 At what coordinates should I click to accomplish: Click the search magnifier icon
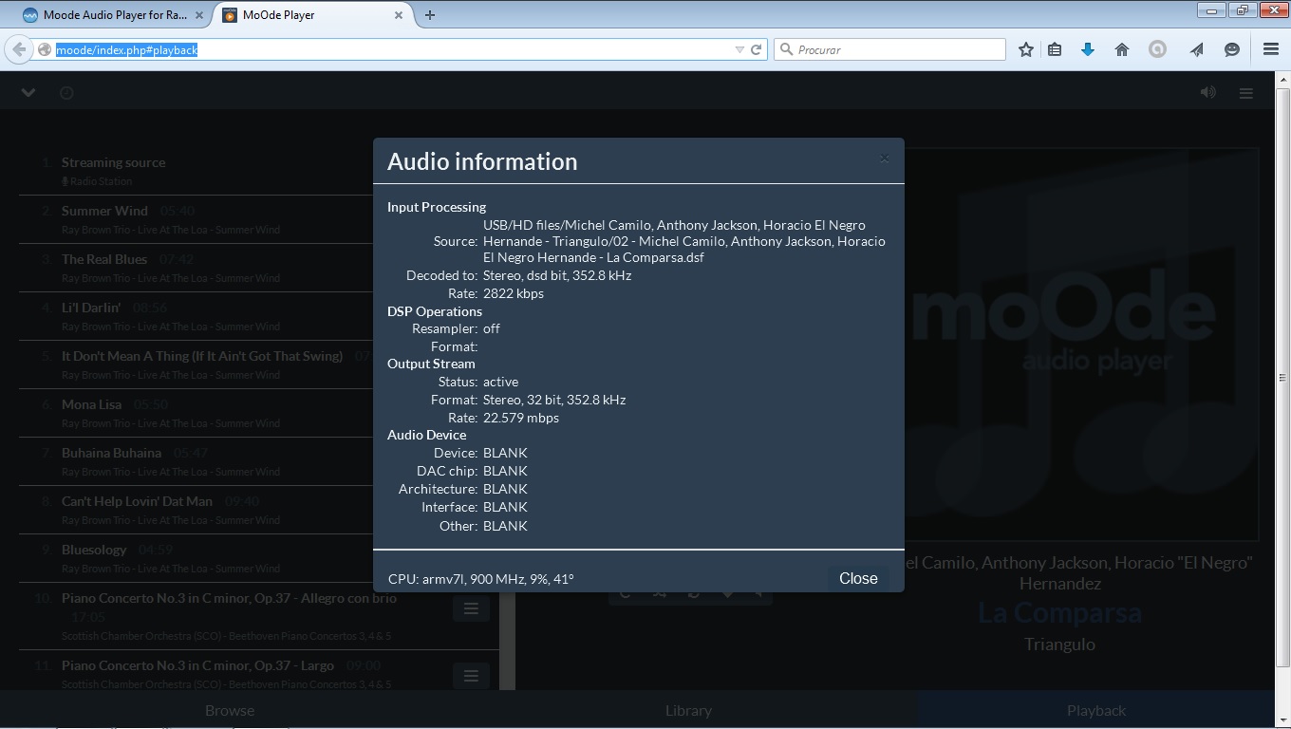(785, 49)
